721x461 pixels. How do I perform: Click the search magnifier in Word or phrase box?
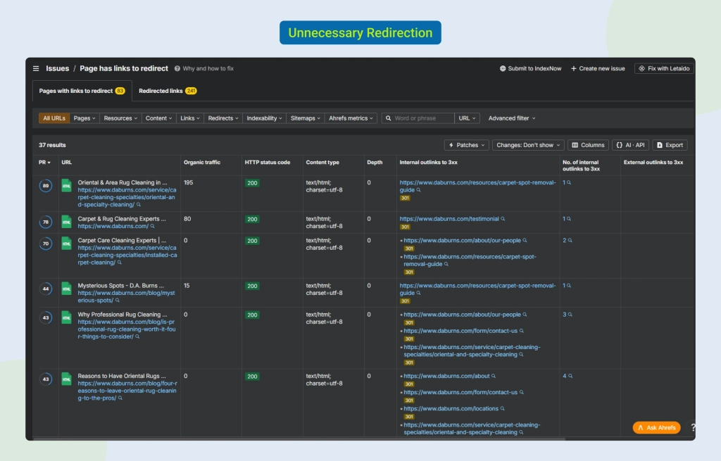pos(389,118)
